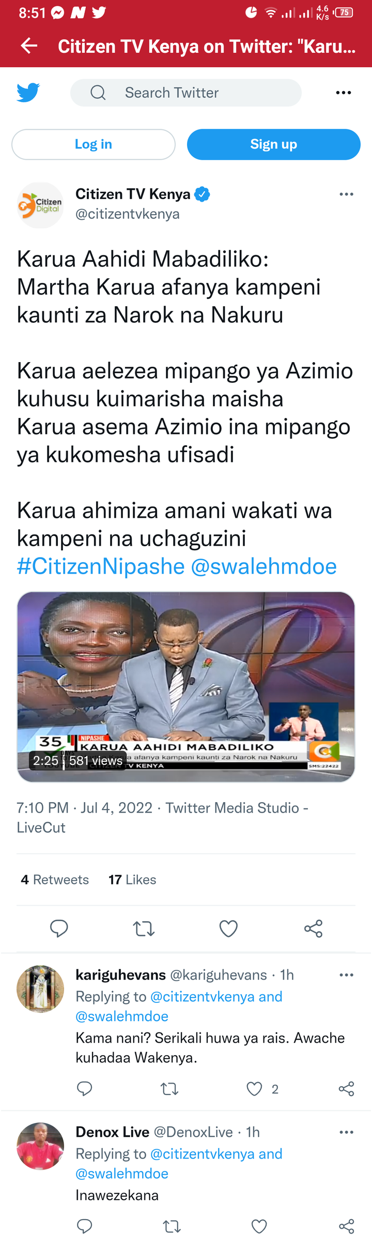Click the Sign up button
The image size is (372, 1246).
click(274, 144)
